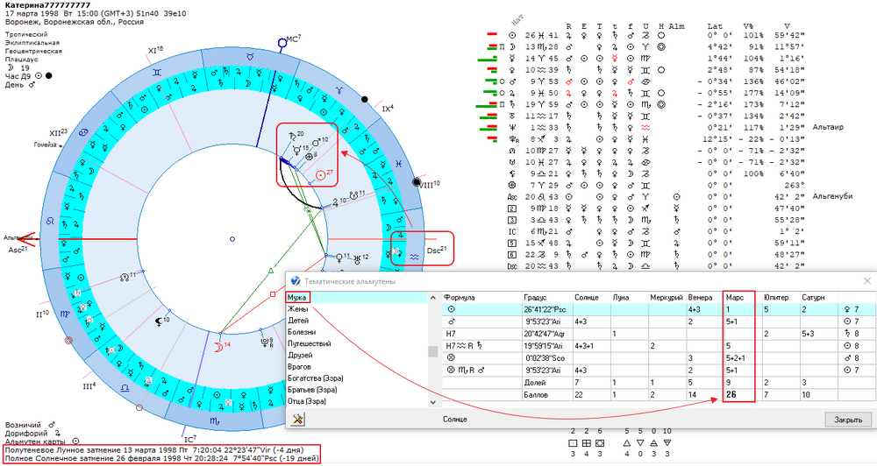The height and width of the screenshot is (466, 877).
Task: Open the settings tools icon in almuten dialog
Action: coord(297,419)
